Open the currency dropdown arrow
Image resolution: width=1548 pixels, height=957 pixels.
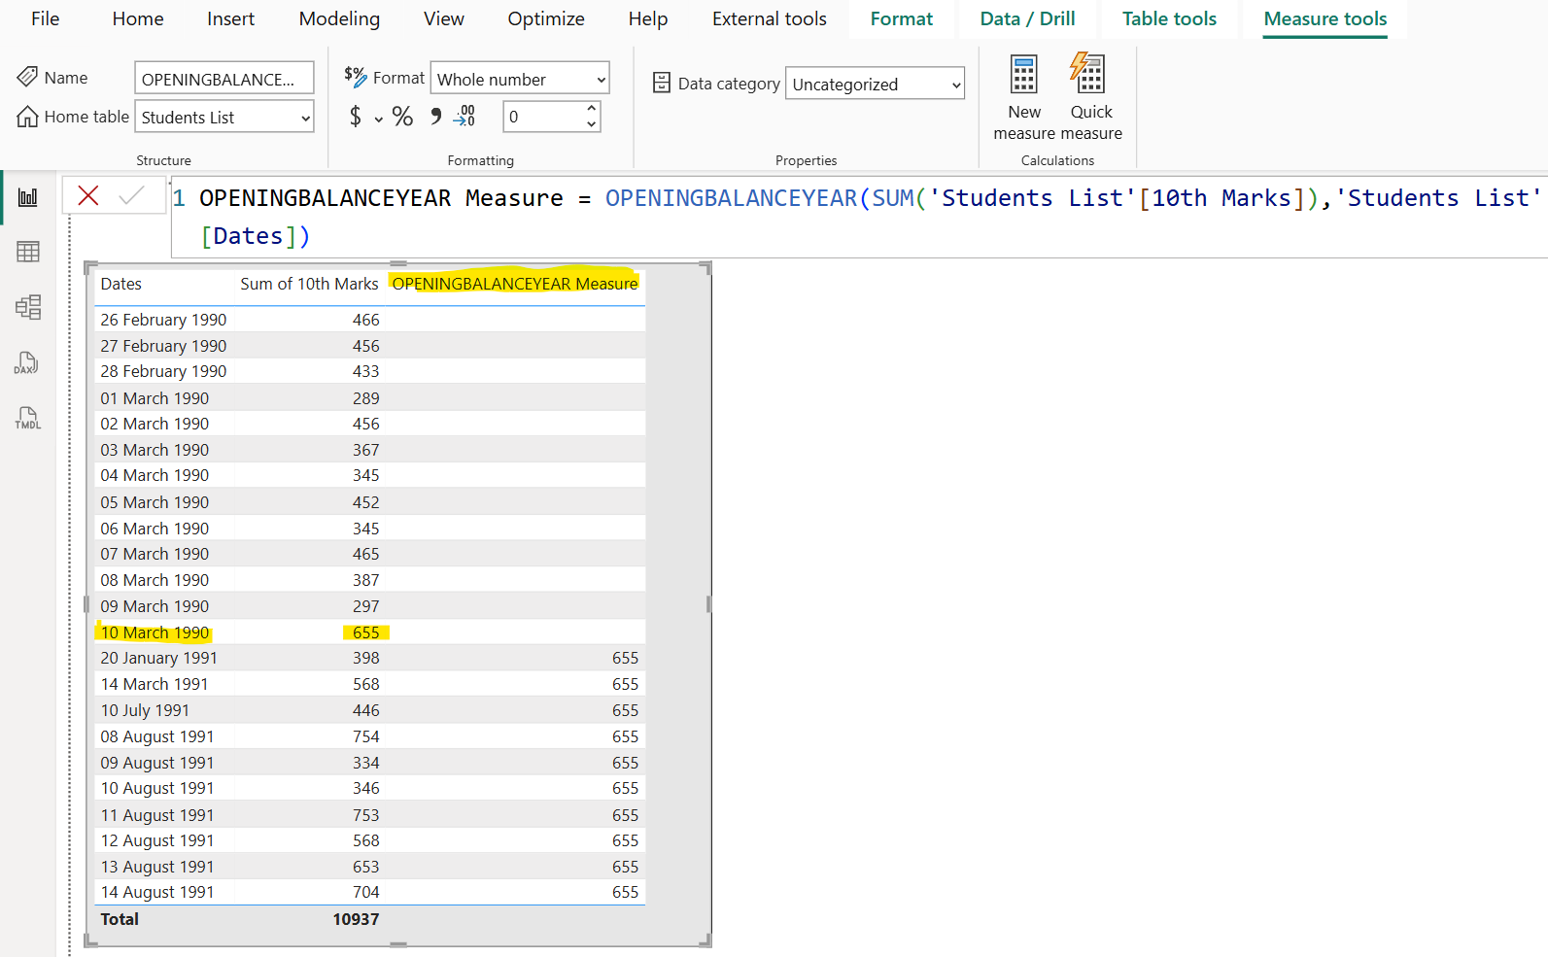tap(378, 120)
